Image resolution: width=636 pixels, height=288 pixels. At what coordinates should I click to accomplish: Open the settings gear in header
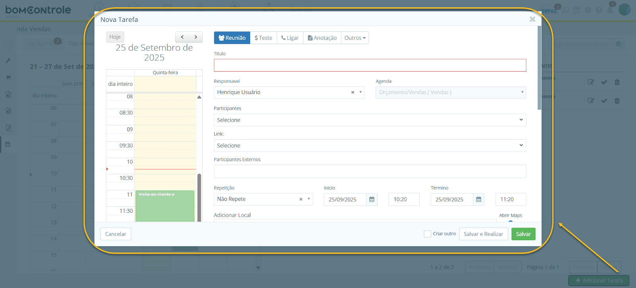(588, 10)
